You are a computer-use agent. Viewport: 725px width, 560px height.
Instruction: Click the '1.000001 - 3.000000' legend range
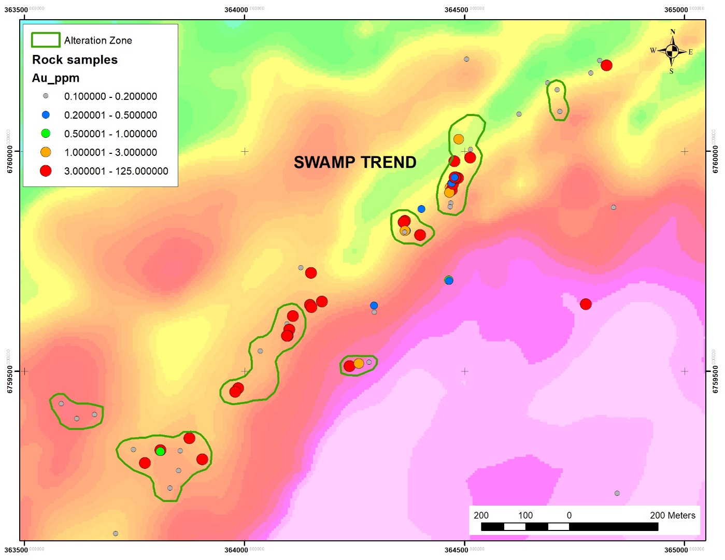coord(110,152)
